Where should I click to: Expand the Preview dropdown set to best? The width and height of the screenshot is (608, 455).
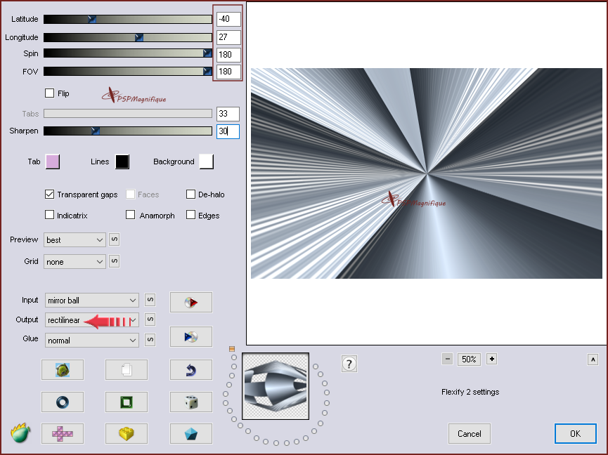[75, 240]
